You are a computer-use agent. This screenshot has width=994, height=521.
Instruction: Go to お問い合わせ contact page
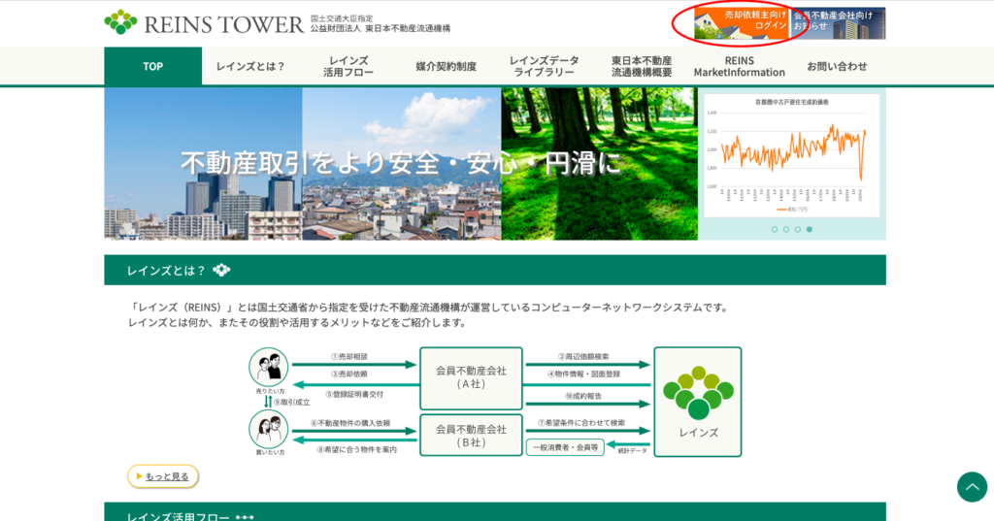[x=837, y=66]
